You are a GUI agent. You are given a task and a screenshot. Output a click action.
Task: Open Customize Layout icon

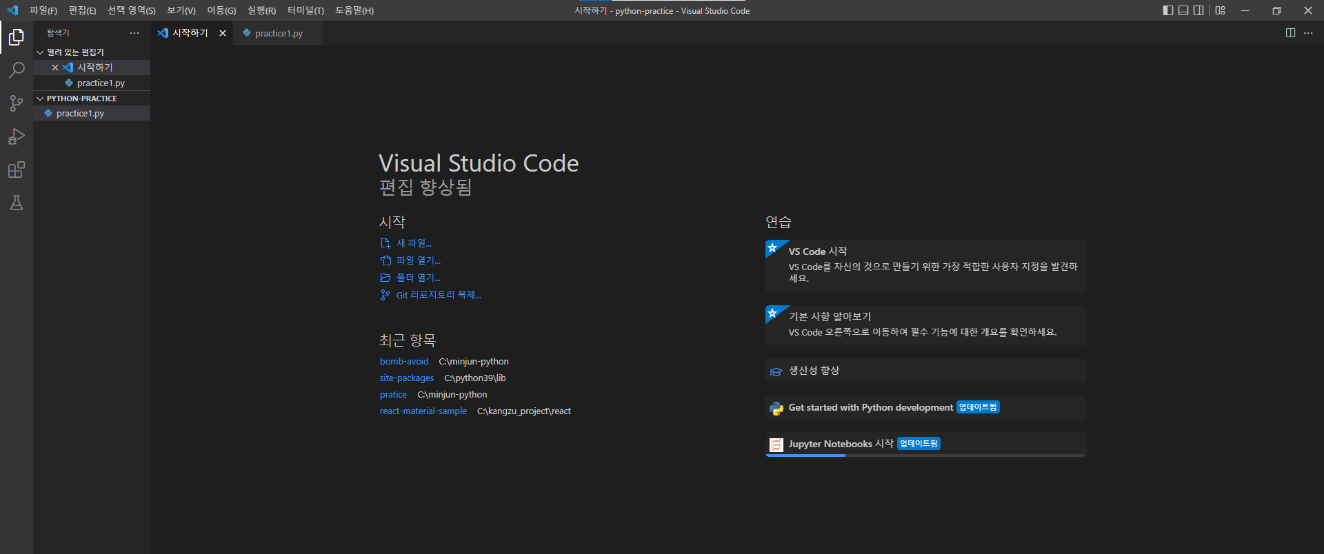click(x=1221, y=10)
